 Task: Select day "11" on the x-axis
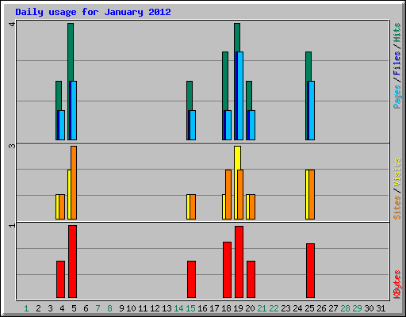click(143, 308)
